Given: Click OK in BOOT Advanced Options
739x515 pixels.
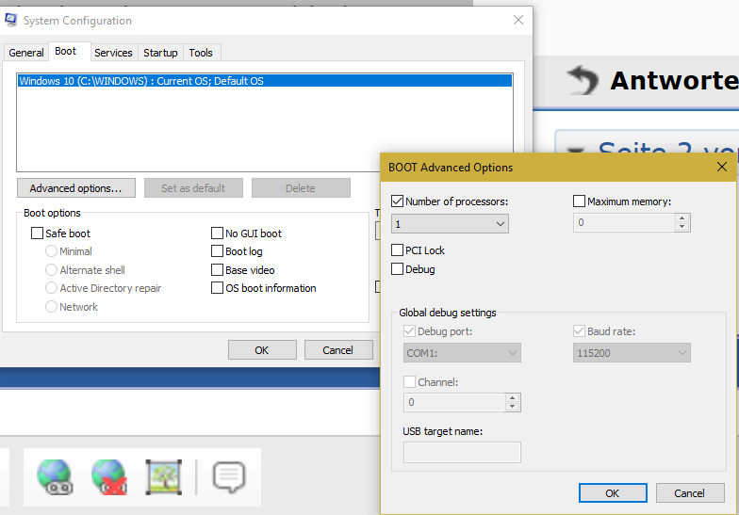Looking at the screenshot, I should pos(613,493).
